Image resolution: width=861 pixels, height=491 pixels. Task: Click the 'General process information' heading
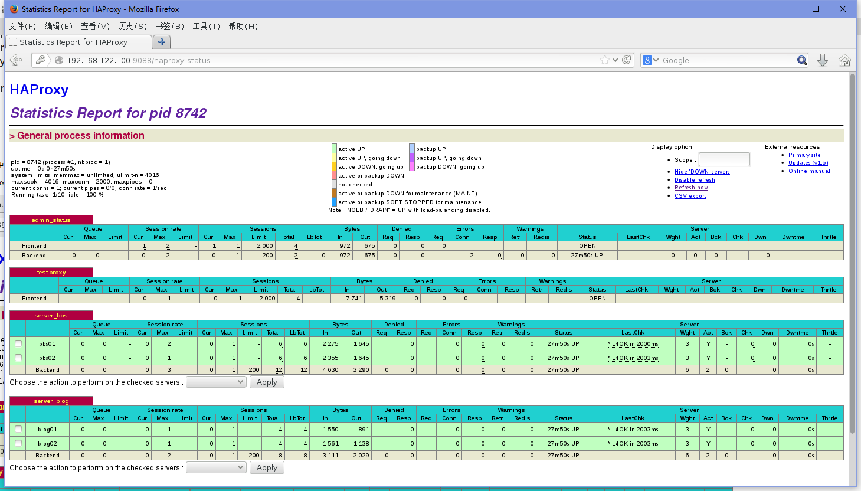click(80, 136)
